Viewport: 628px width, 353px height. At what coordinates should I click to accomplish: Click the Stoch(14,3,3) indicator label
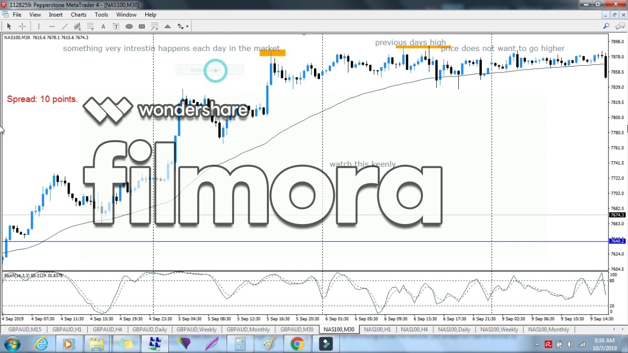[33, 276]
